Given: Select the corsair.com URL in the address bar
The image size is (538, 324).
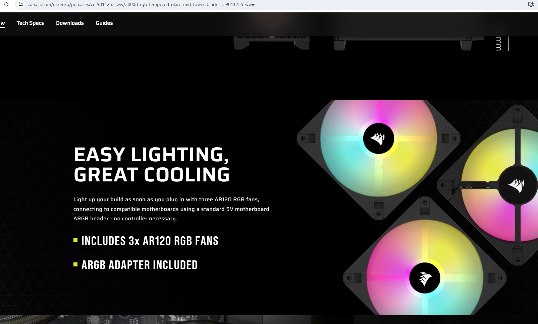Looking at the screenshot, I should coord(141,4).
